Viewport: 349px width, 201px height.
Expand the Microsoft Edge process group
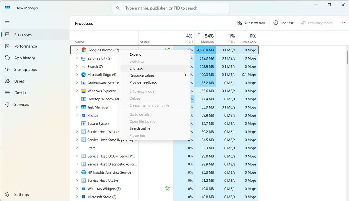(x=77, y=74)
